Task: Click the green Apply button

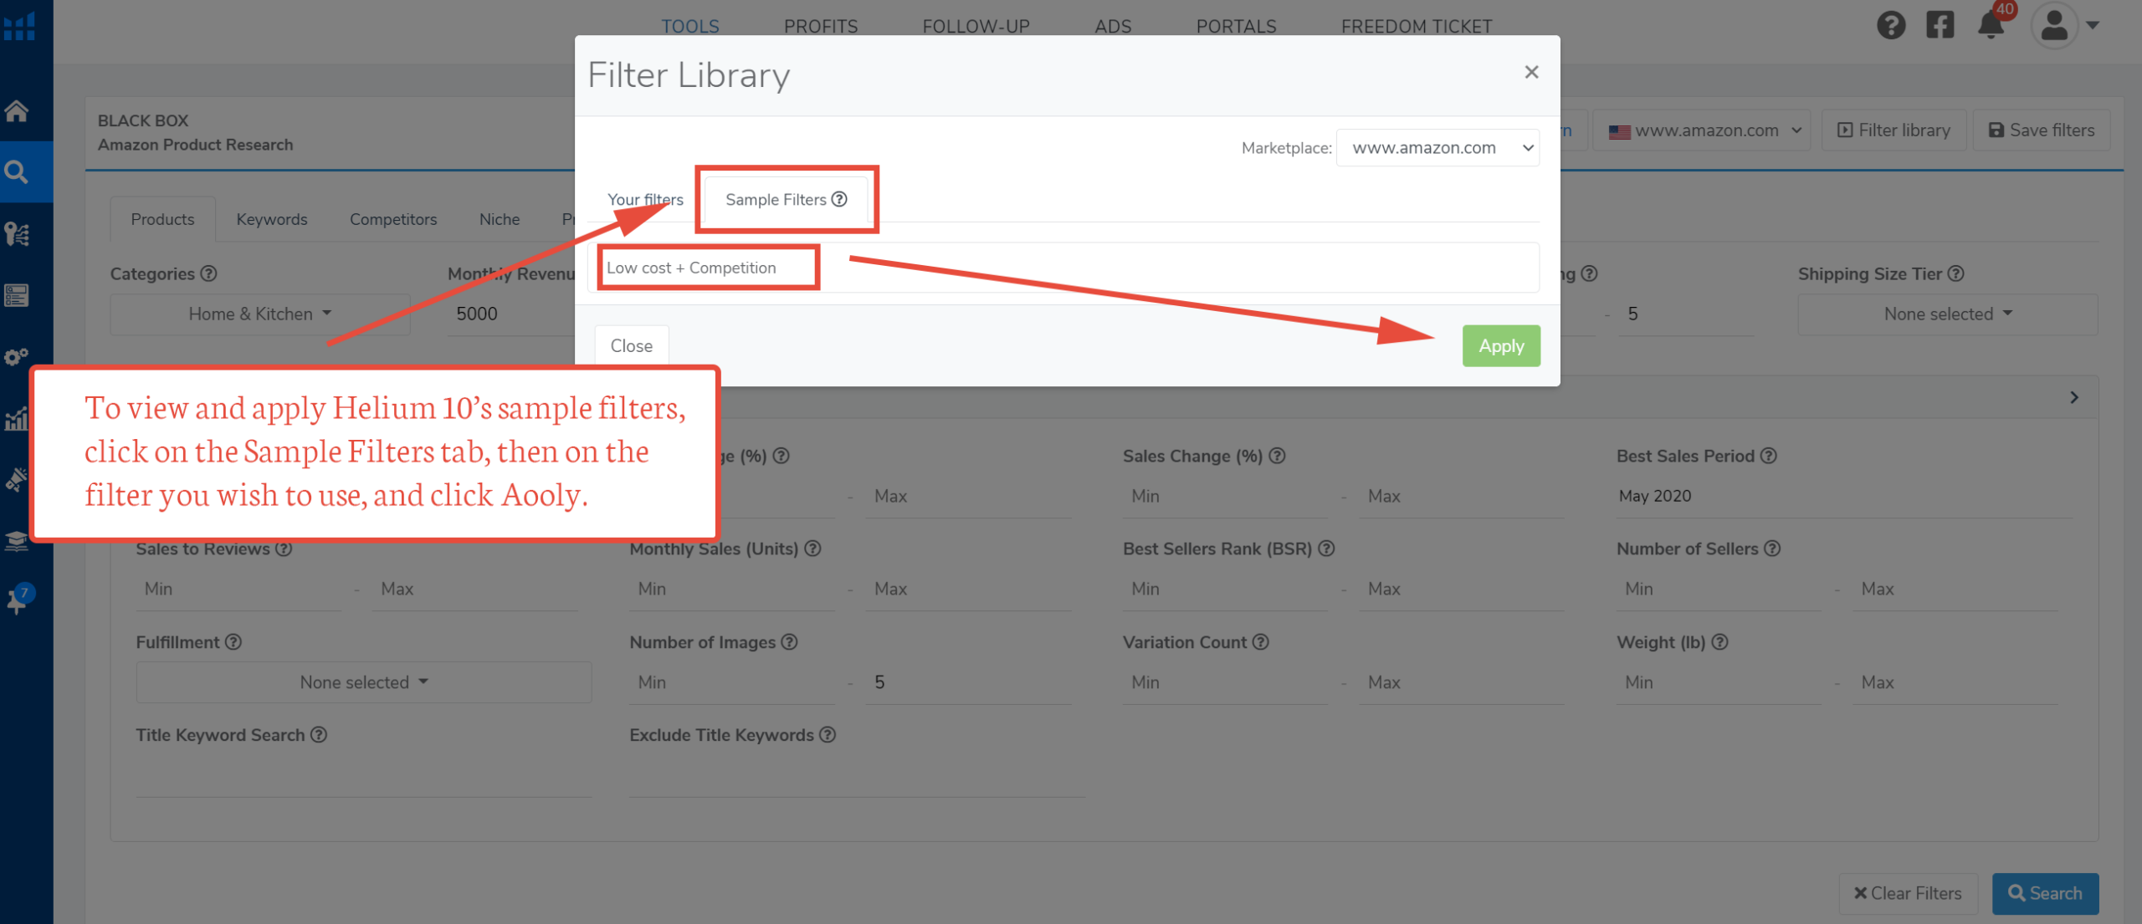Action: coord(1501,345)
